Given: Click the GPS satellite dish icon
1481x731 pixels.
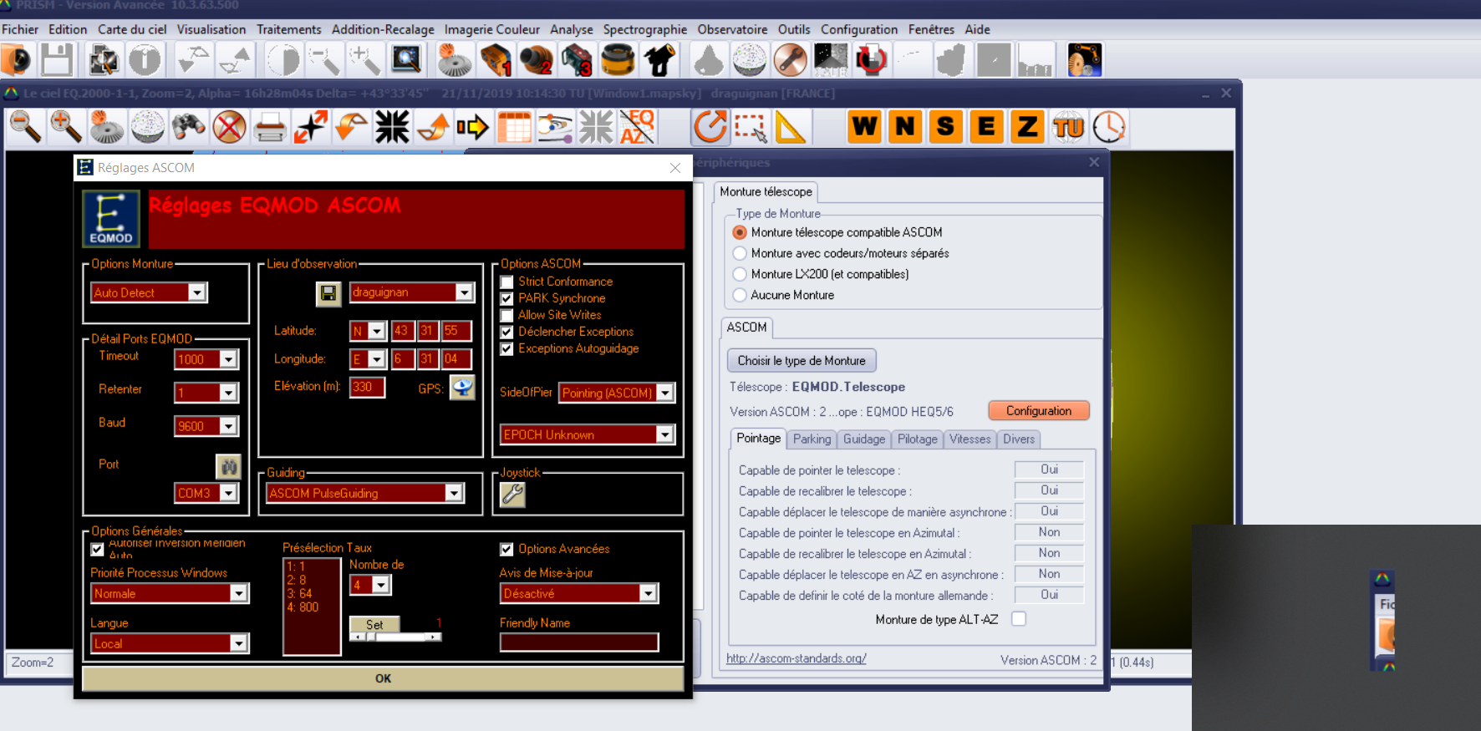Looking at the screenshot, I should coord(461,388).
